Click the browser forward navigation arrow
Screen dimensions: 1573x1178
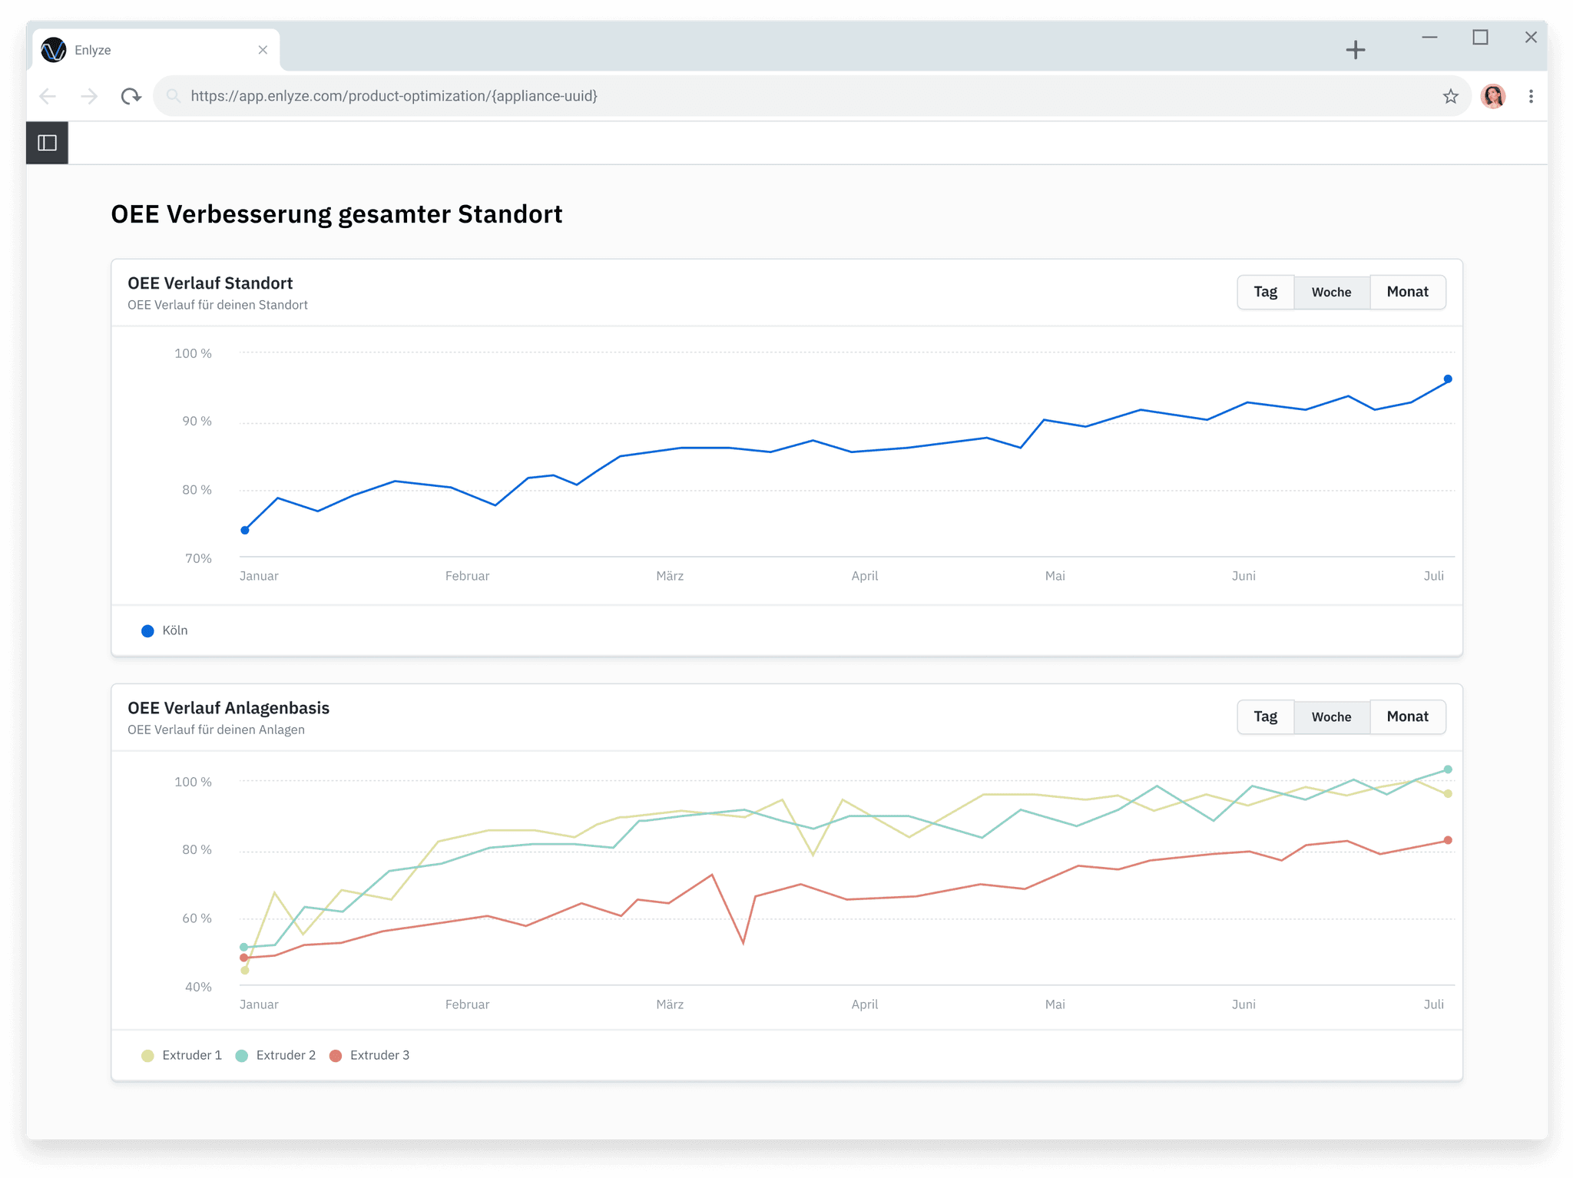[x=88, y=96]
